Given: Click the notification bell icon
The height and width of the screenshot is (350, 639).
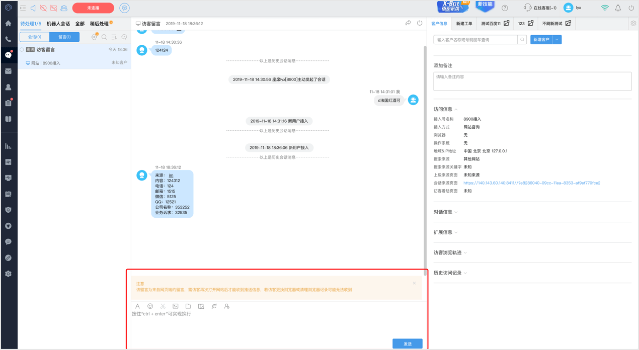Looking at the screenshot, I should click(x=618, y=8).
